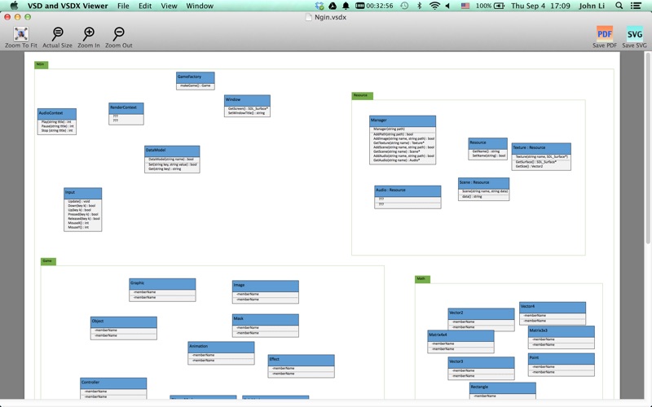The height and width of the screenshot is (407, 652).
Task: Click the green NGin package label
Action: tap(42, 65)
